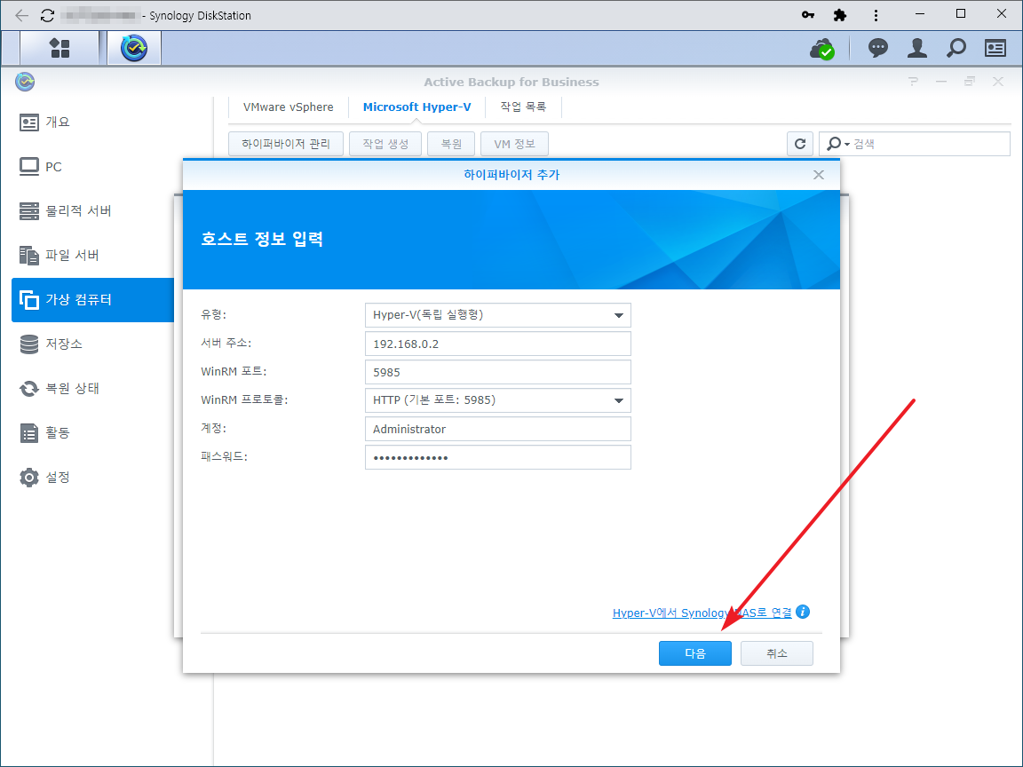Screen dimensions: 1023x767
Task: Open 저장소 storage in the sidebar
Action: point(51,344)
